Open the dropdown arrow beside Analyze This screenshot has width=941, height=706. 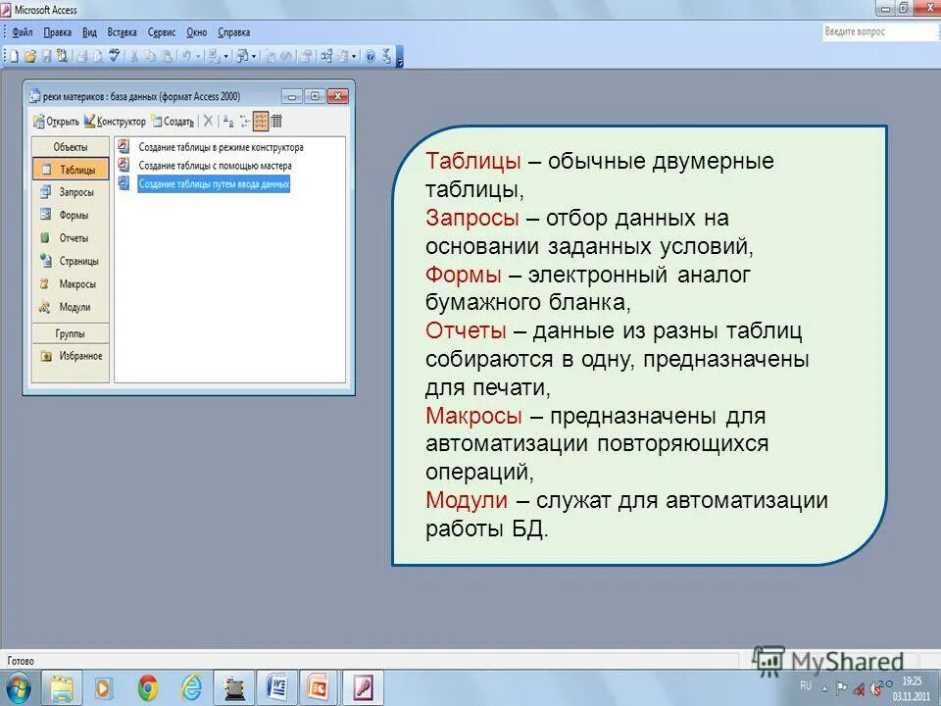[254, 57]
